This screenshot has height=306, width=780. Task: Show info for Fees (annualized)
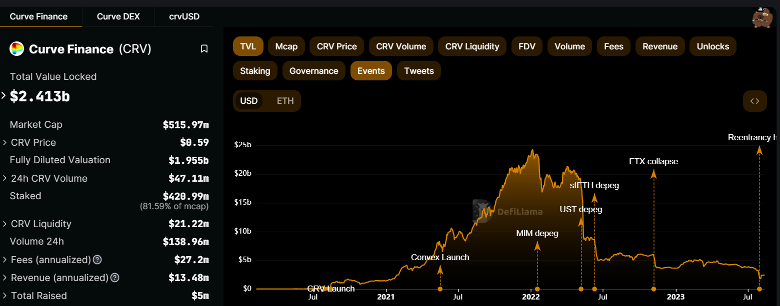point(97,260)
